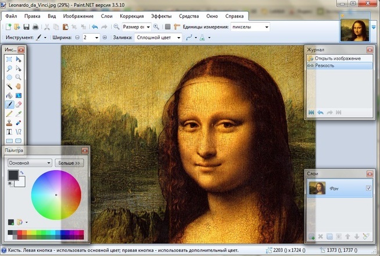This screenshot has width=380, height=256.
Task: Select the Gradient tool
Action: pos(19,96)
